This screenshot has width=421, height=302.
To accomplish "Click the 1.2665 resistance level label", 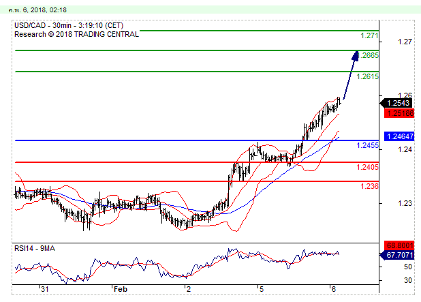I will (368, 55).
